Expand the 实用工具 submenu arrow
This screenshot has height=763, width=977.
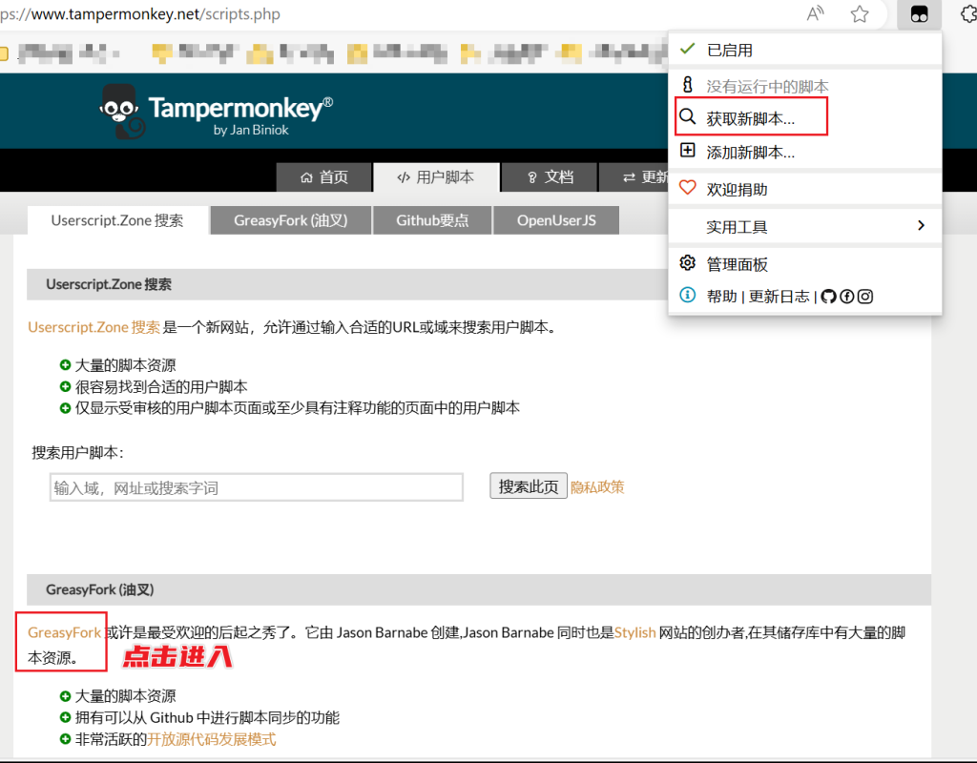(x=921, y=226)
